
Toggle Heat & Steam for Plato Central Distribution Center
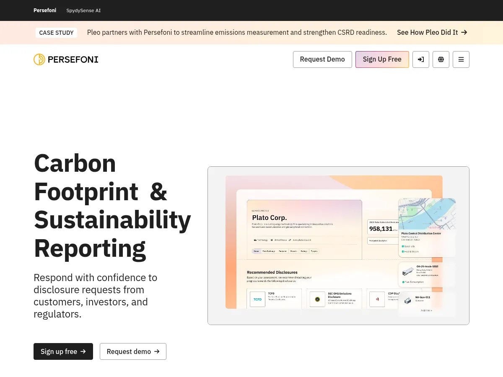coord(403,252)
